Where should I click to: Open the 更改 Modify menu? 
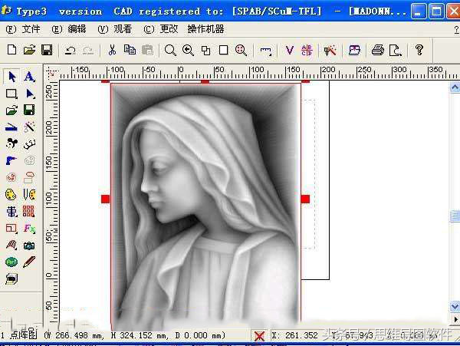161,29
